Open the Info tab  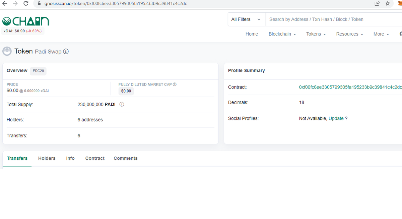tap(70, 158)
